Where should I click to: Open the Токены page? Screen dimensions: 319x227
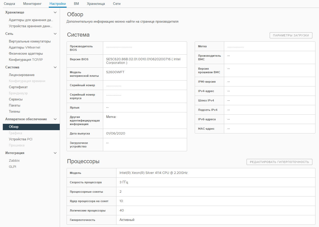(14, 112)
